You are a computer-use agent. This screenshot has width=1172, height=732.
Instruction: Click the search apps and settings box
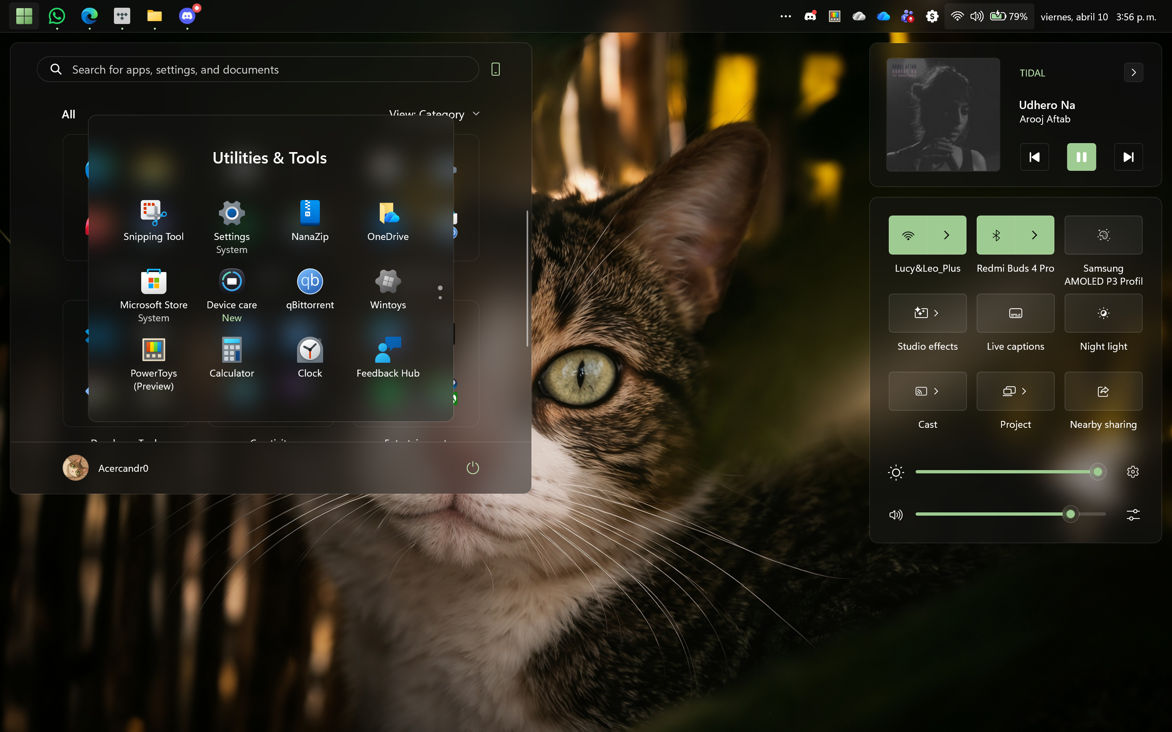[x=258, y=69]
